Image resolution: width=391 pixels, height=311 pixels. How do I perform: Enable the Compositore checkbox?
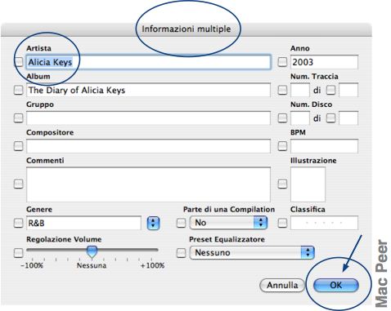[x=18, y=146]
